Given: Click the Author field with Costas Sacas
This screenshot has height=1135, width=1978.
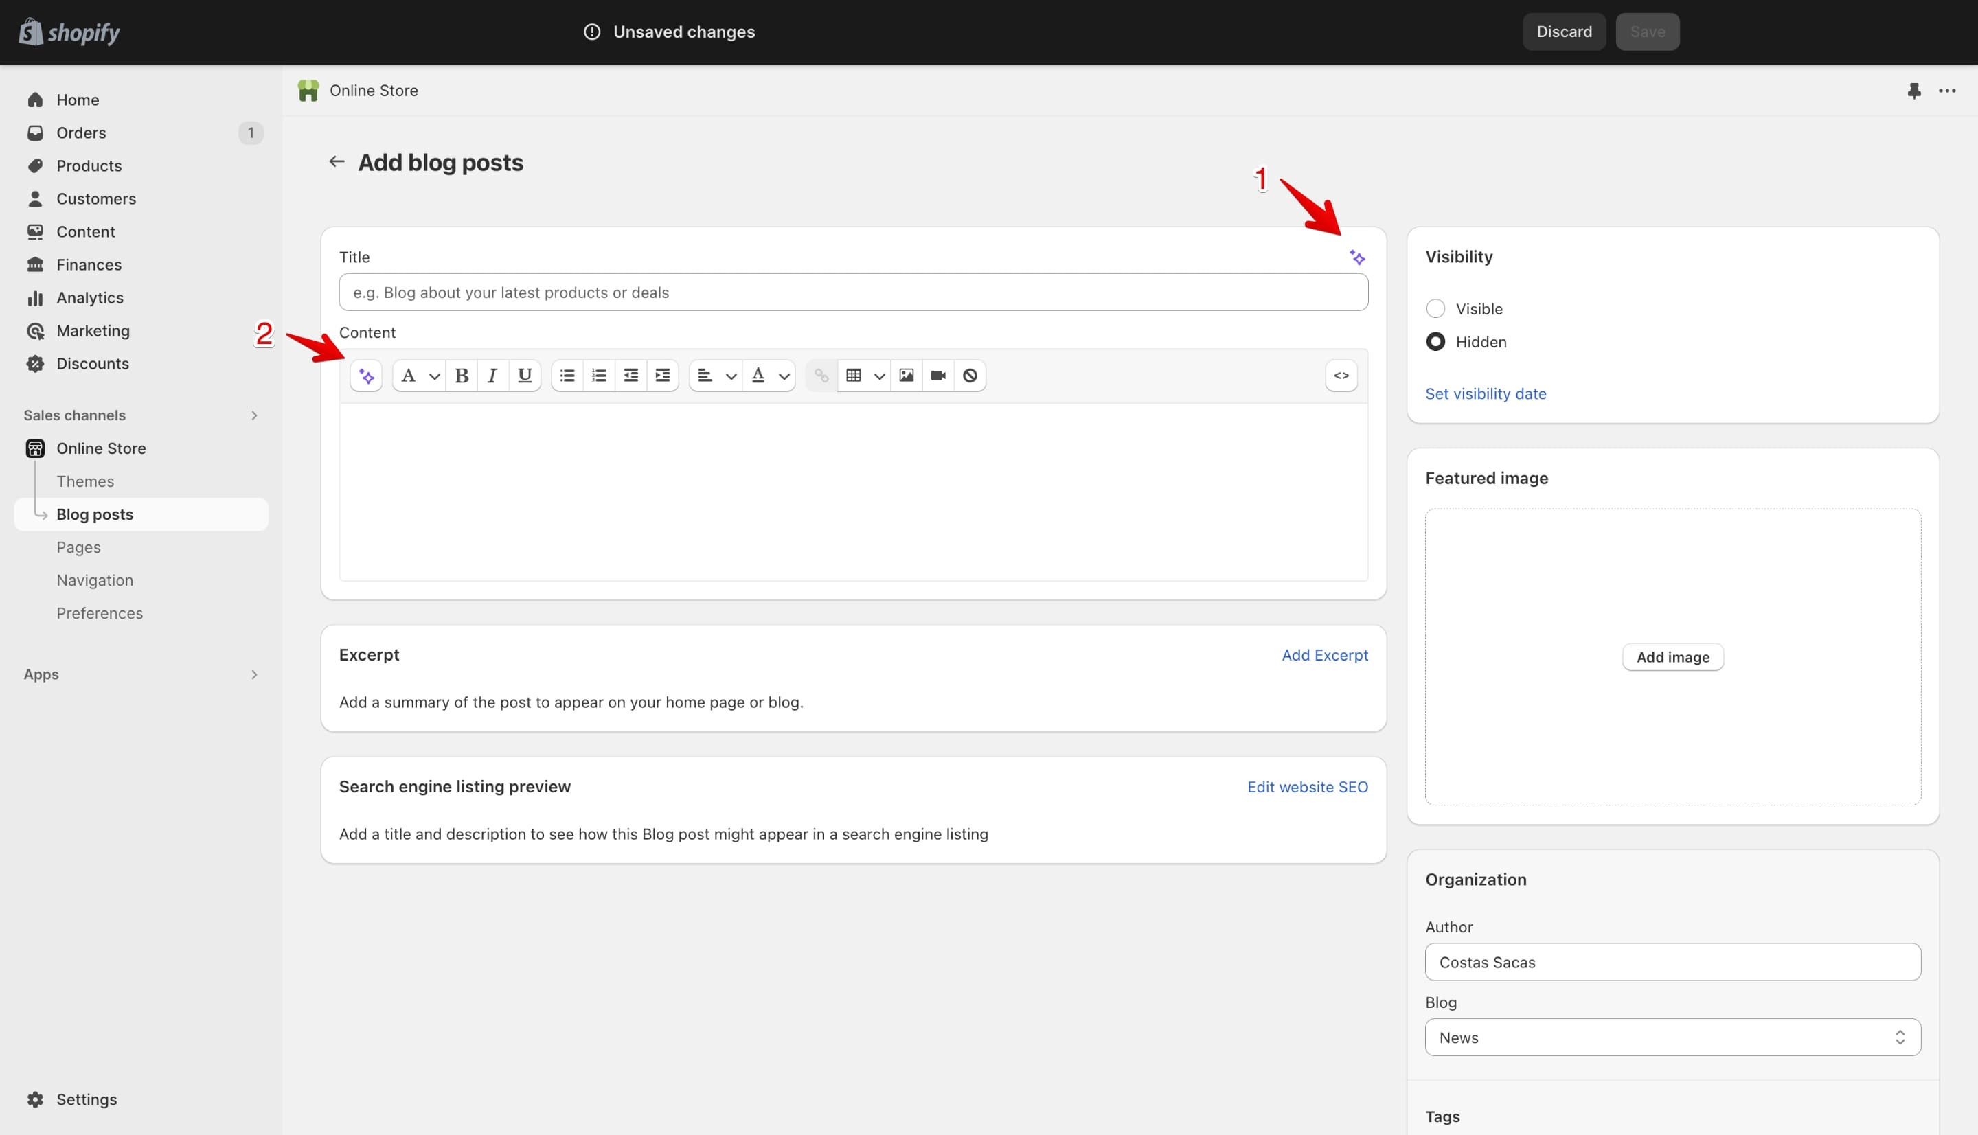Looking at the screenshot, I should 1672,962.
